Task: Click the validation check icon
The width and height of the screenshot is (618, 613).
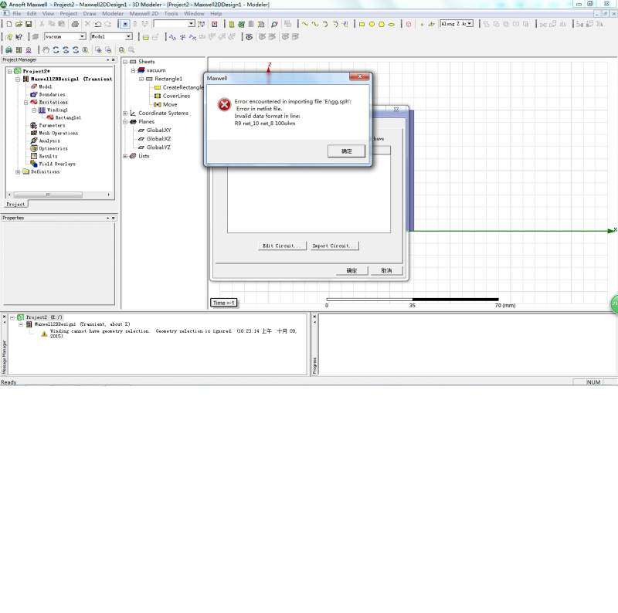Action: click(241, 24)
